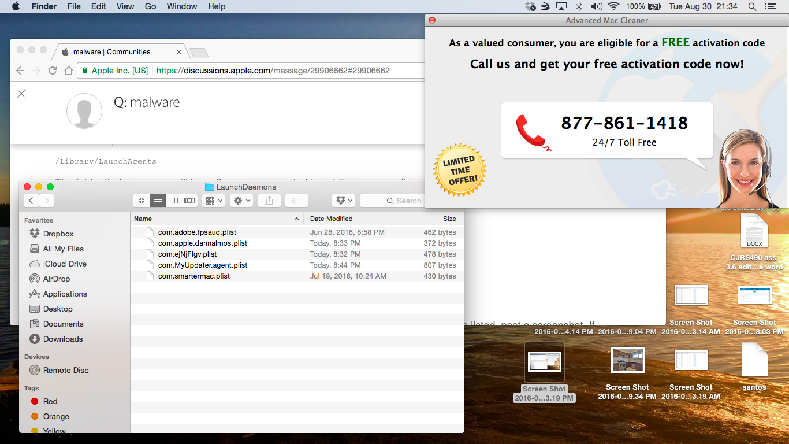This screenshot has width=789, height=444.
Task: Go forward in the LaunchDaemons Finder window
Action: [x=47, y=201]
